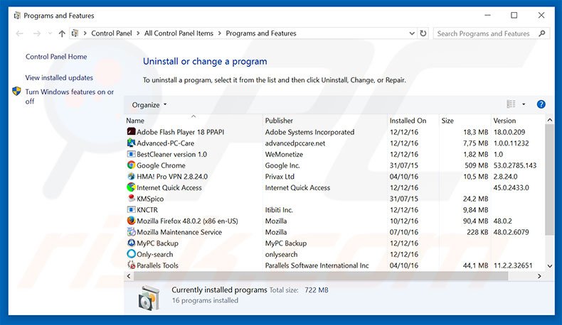Click the Windows features shield icon
This screenshot has height=325, width=562.
click(16, 91)
